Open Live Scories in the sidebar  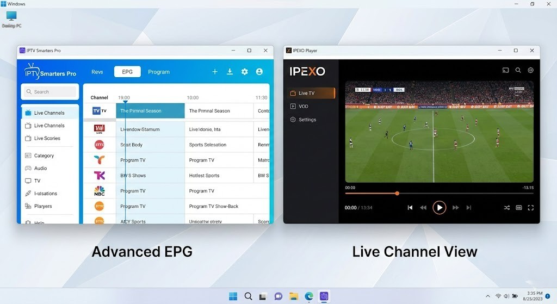coord(47,138)
